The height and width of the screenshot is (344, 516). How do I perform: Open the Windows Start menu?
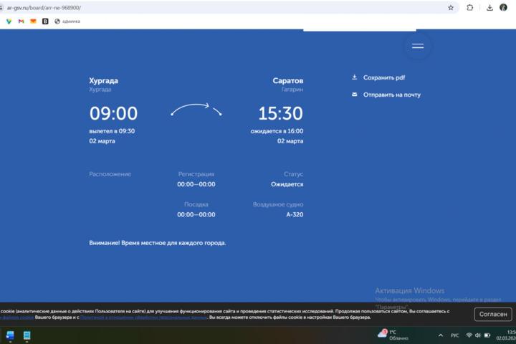click(x=10, y=335)
